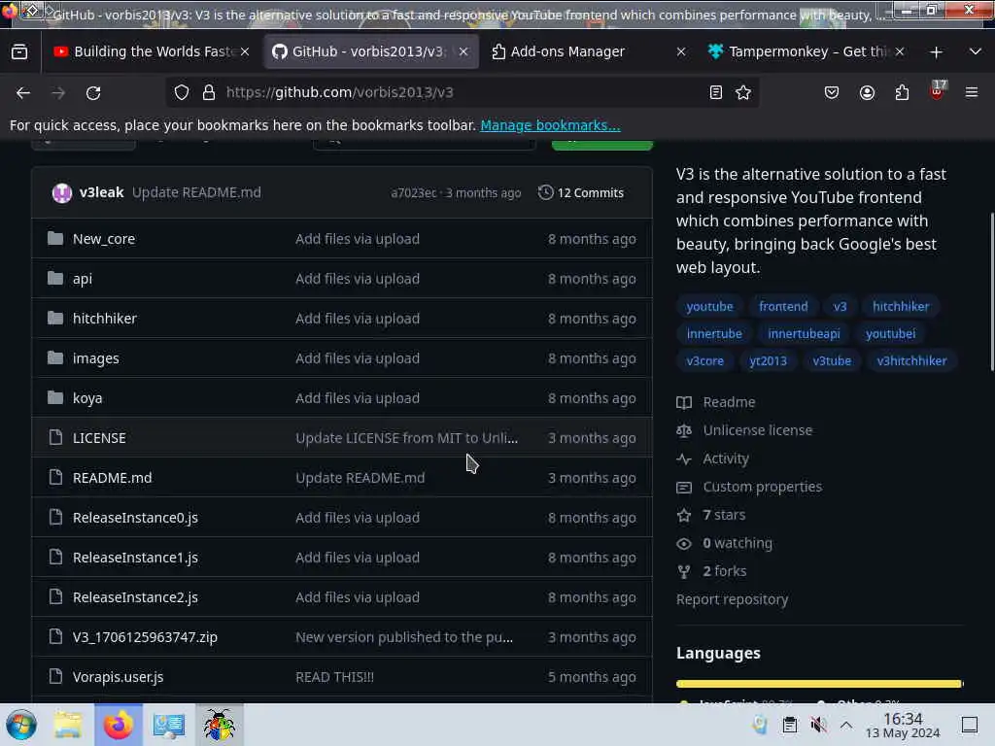The width and height of the screenshot is (995, 746).
Task: Open Custom properties link
Action: 749,487
